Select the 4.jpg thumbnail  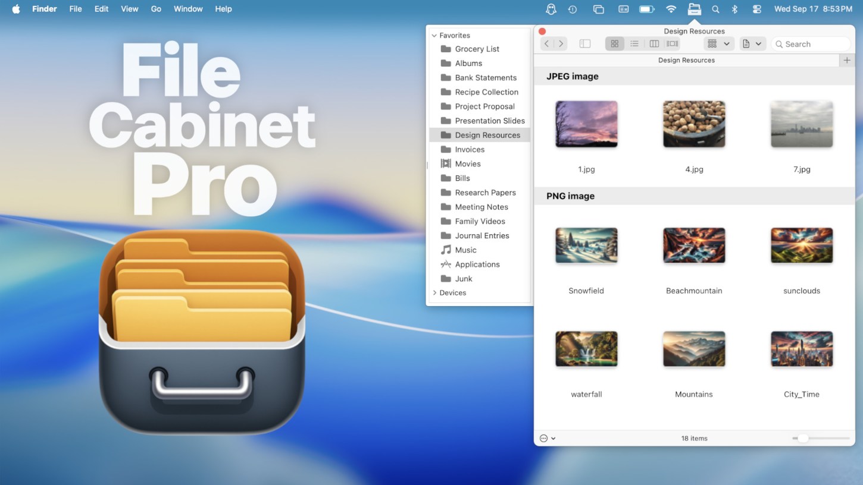694,124
